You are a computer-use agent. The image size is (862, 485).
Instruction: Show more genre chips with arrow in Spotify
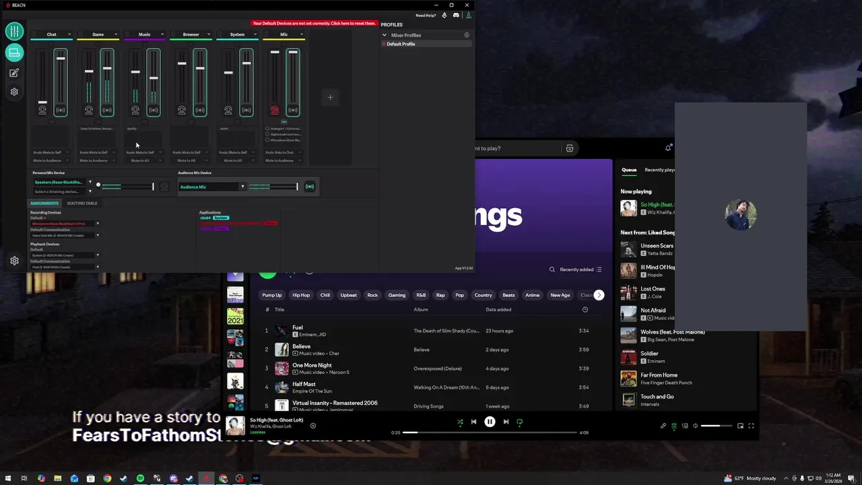click(x=599, y=295)
